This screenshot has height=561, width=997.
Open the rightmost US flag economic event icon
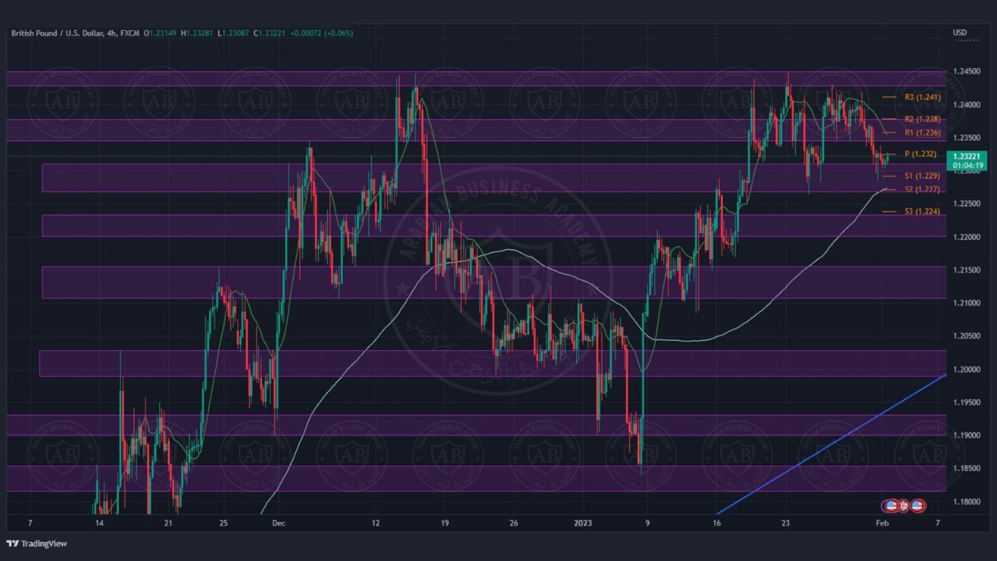pyautogui.click(x=918, y=506)
